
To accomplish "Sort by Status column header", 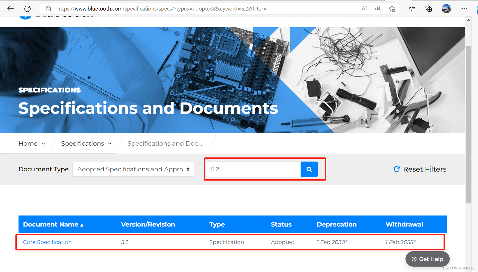I will tap(281, 224).
